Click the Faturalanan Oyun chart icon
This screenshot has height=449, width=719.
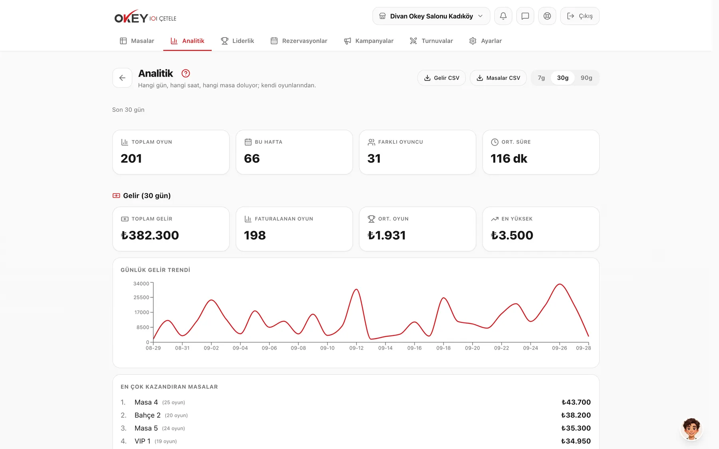[248, 219]
